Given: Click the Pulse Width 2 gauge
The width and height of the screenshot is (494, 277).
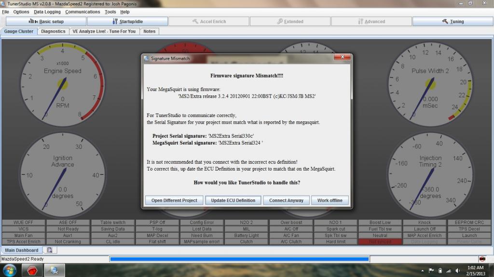Looking at the screenshot, I should (x=430, y=84).
